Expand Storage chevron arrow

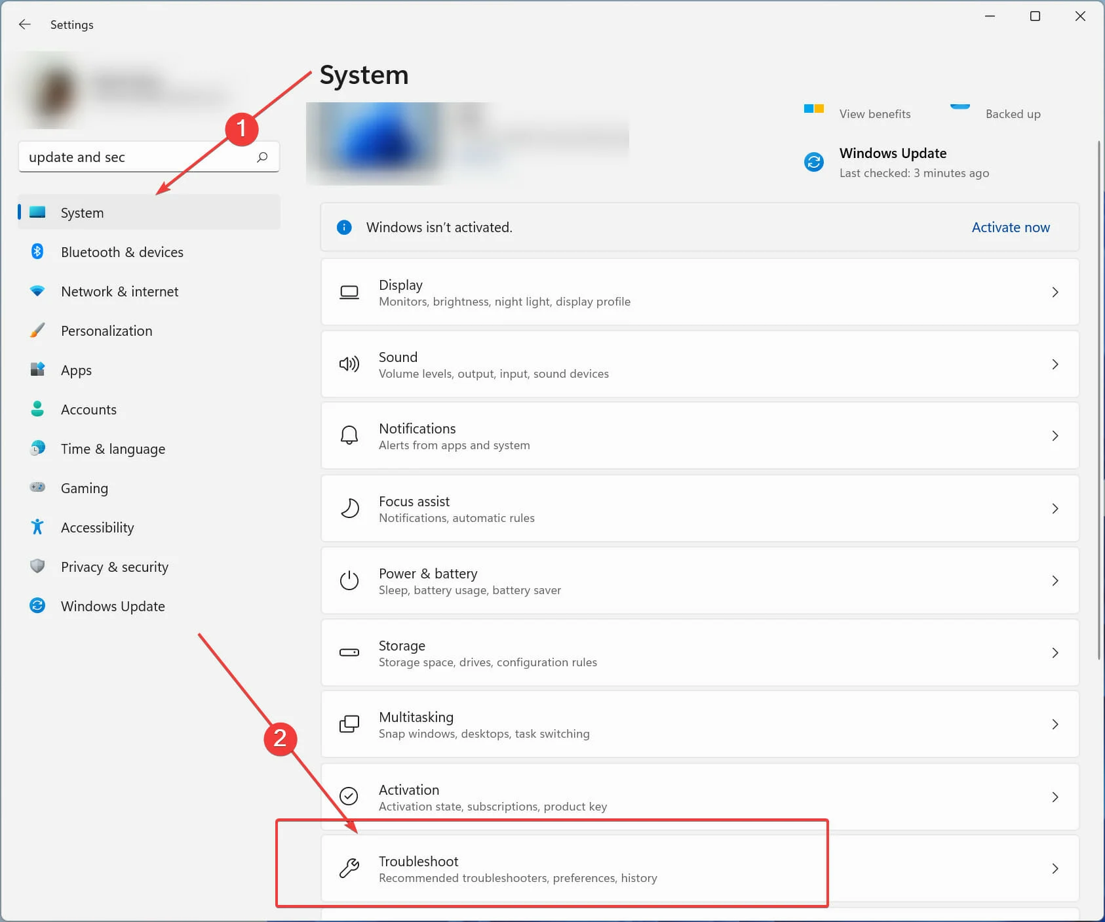[x=1055, y=652]
